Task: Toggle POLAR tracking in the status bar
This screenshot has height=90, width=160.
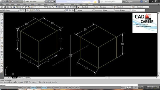Action: [x=39, y=88]
